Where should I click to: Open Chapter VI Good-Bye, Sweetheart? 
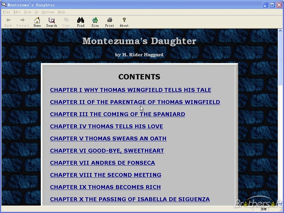click(x=107, y=151)
